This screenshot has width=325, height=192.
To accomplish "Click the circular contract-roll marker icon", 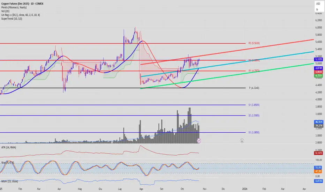I will (x=242, y=141).
